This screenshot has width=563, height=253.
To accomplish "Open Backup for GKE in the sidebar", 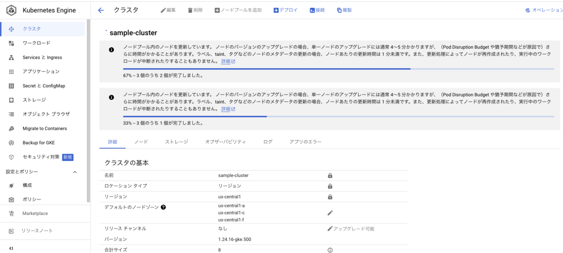I will point(38,143).
